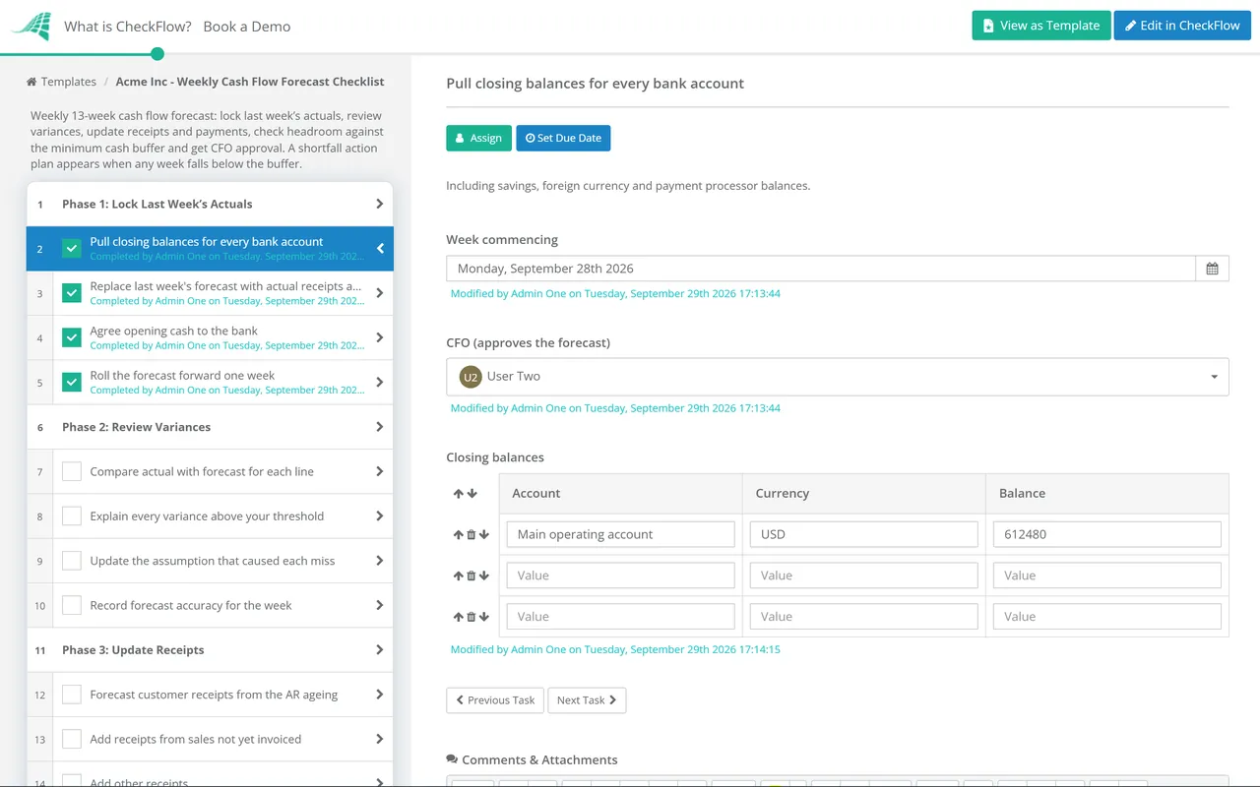The width and height of the screenshot is (1260, 787).
Task: Click Acme Inc Weekly Cash Flow Forecast breadcrumb
Action: coord(250,82)
